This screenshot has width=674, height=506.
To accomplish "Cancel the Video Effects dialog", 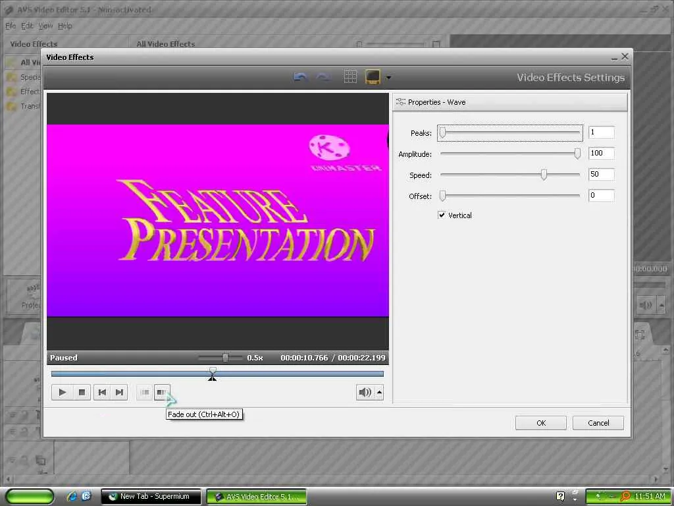I will [x=598, y=423].
